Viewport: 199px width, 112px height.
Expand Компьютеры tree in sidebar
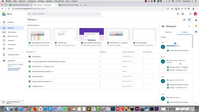[2, 32]
